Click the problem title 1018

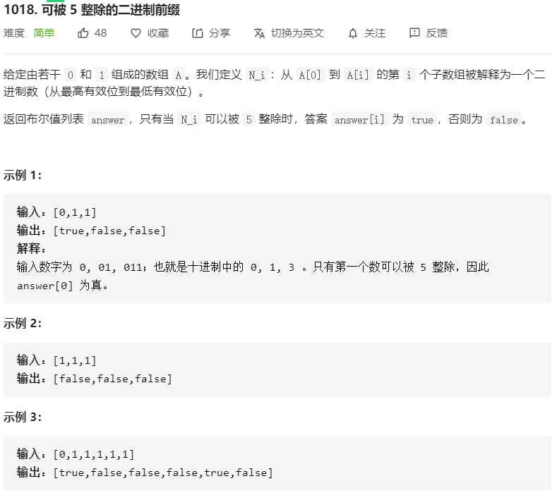pyautogui.click(x=92, y=9)
